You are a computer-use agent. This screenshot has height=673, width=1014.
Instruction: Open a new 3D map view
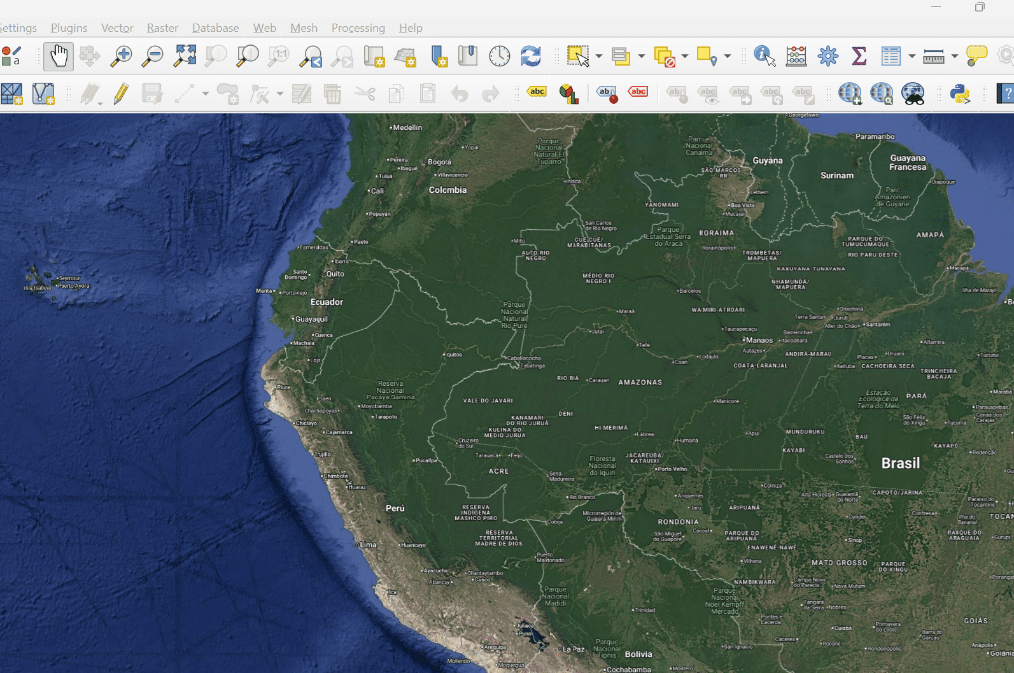tap(405, 56)
